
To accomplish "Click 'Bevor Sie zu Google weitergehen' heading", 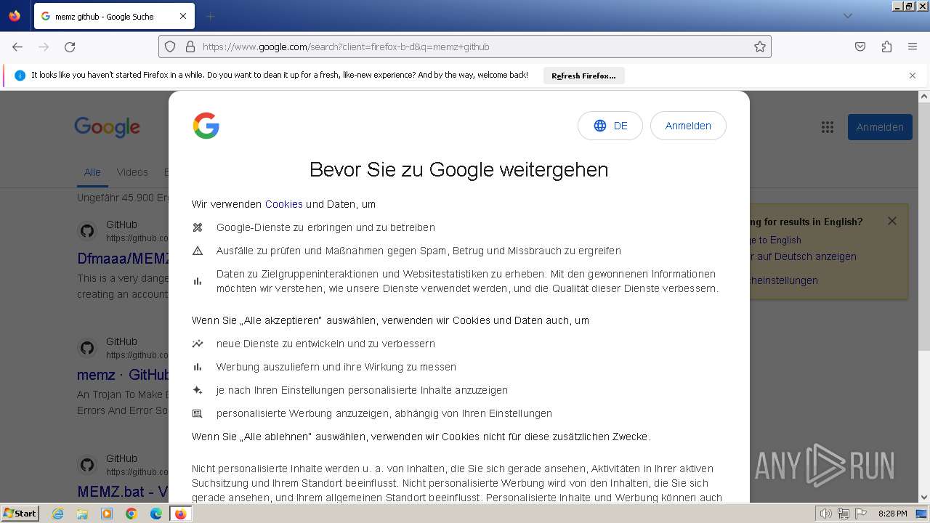I will click(458, 169).
